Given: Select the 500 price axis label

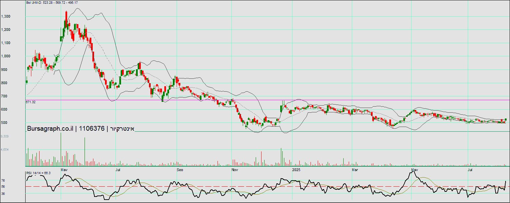Looking at the screenshot, I should (4, 123).
